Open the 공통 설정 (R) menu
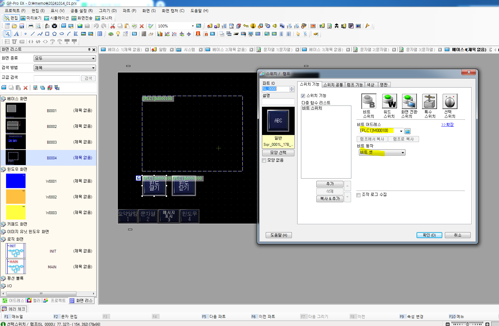499x326 pixels. click(82, 11)
